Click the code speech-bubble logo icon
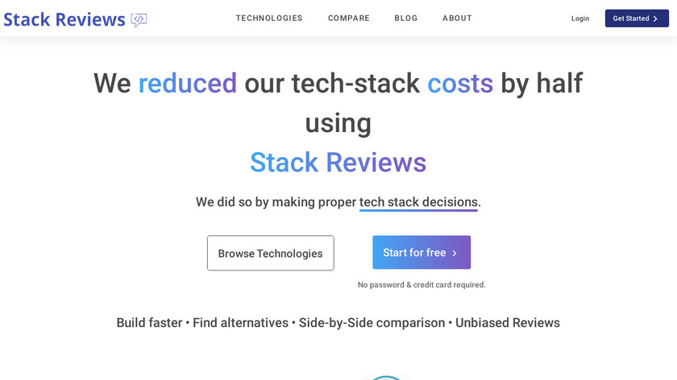This screenshot has height=380, width=677. pyautogui.click(x=139, y=19)
